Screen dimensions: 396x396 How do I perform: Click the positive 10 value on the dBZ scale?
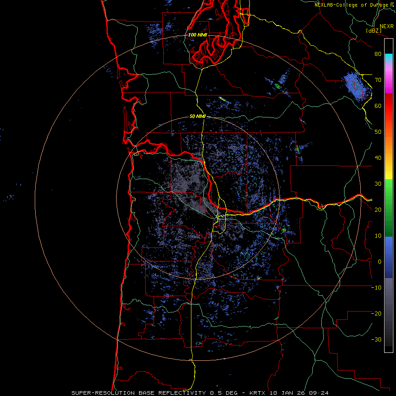tap(378, 236)
